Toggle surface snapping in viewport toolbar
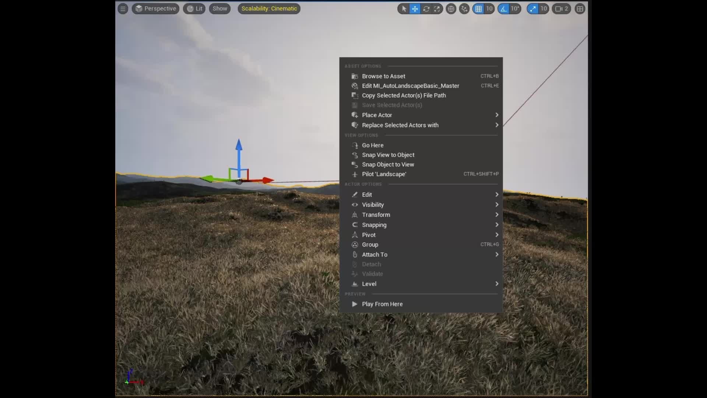Viewport: 707px width, 398px height. coord(464,8)
